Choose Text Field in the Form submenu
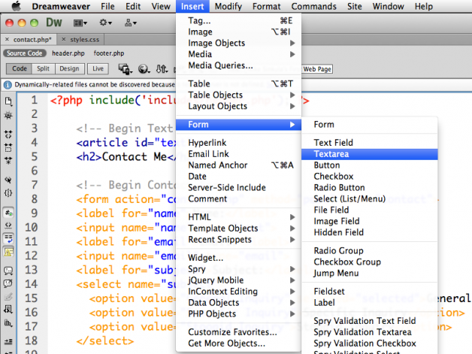Image resolution: width=472 pixels, height=354 pixels. pyautogui.click(x=369, y=143)
